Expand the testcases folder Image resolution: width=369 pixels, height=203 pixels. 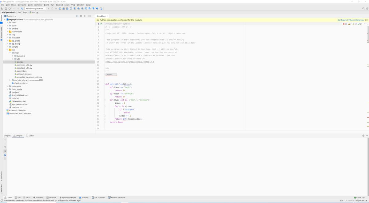pos(7,86)
